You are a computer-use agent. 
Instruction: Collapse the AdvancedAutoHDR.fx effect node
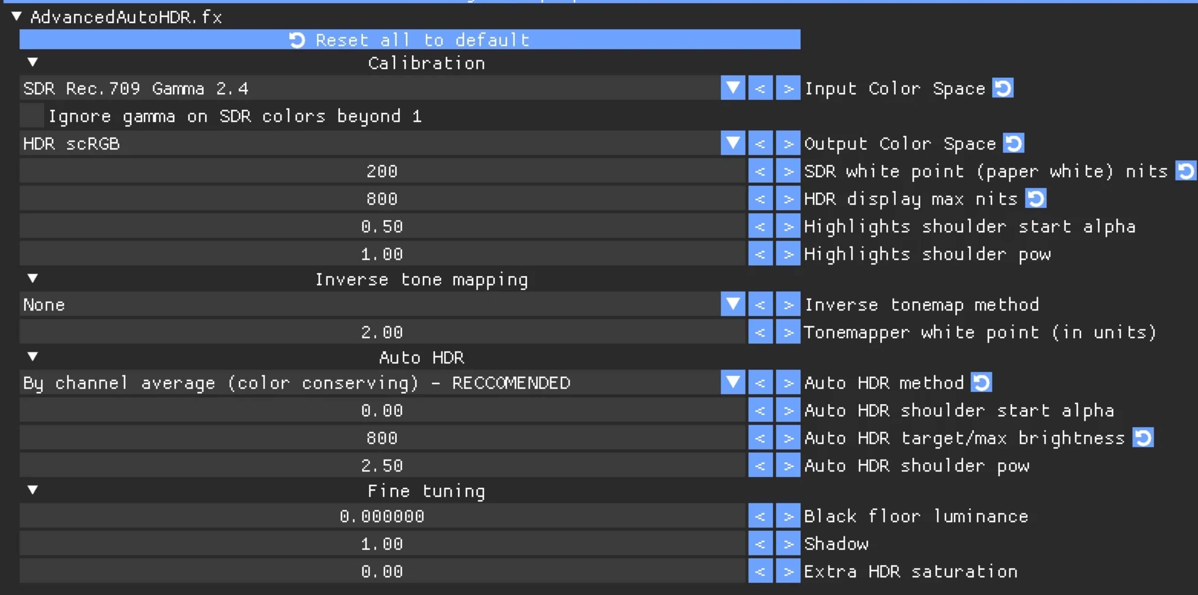coord(17,17)
